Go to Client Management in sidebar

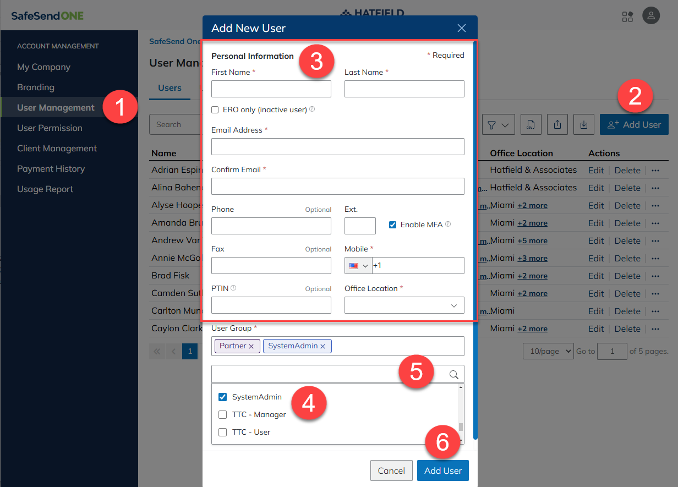[x=57, y=149]
